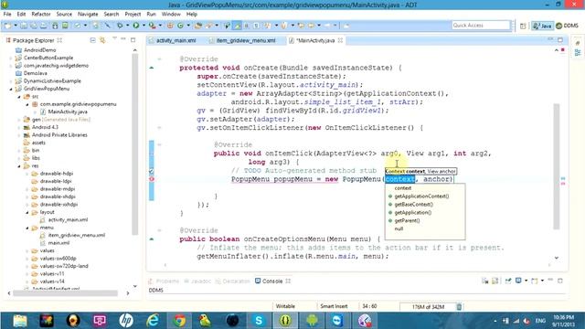
Task: Click the Save icon in the toolbar
Action: [24, 26]
